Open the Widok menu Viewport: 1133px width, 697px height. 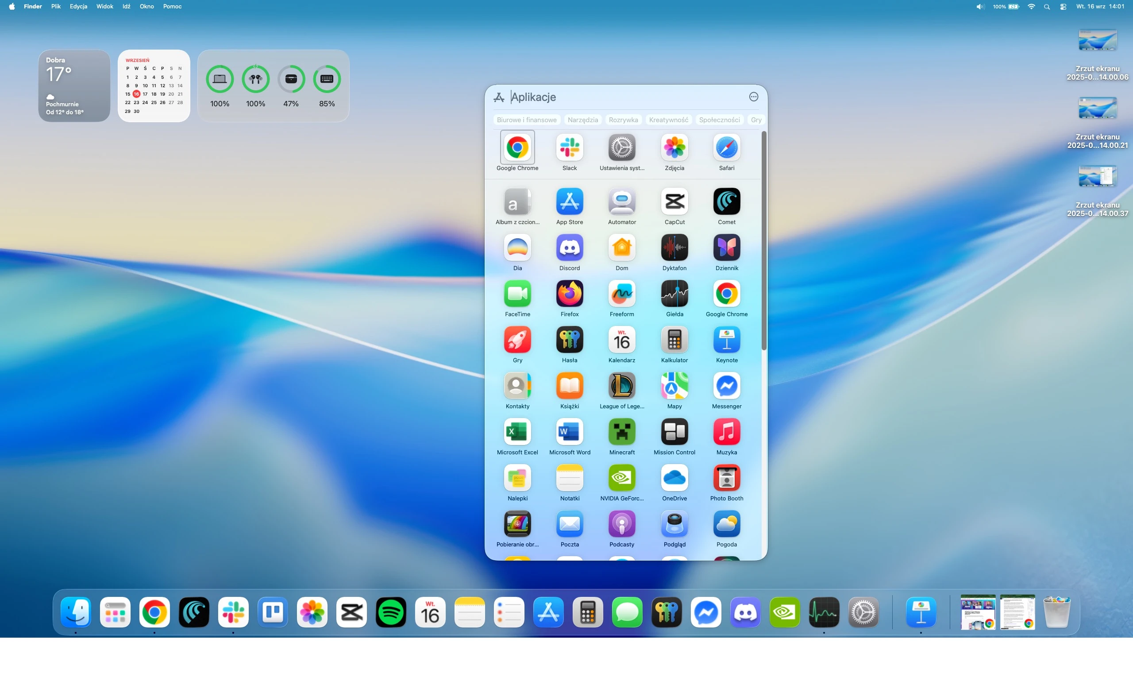[104, 7]
